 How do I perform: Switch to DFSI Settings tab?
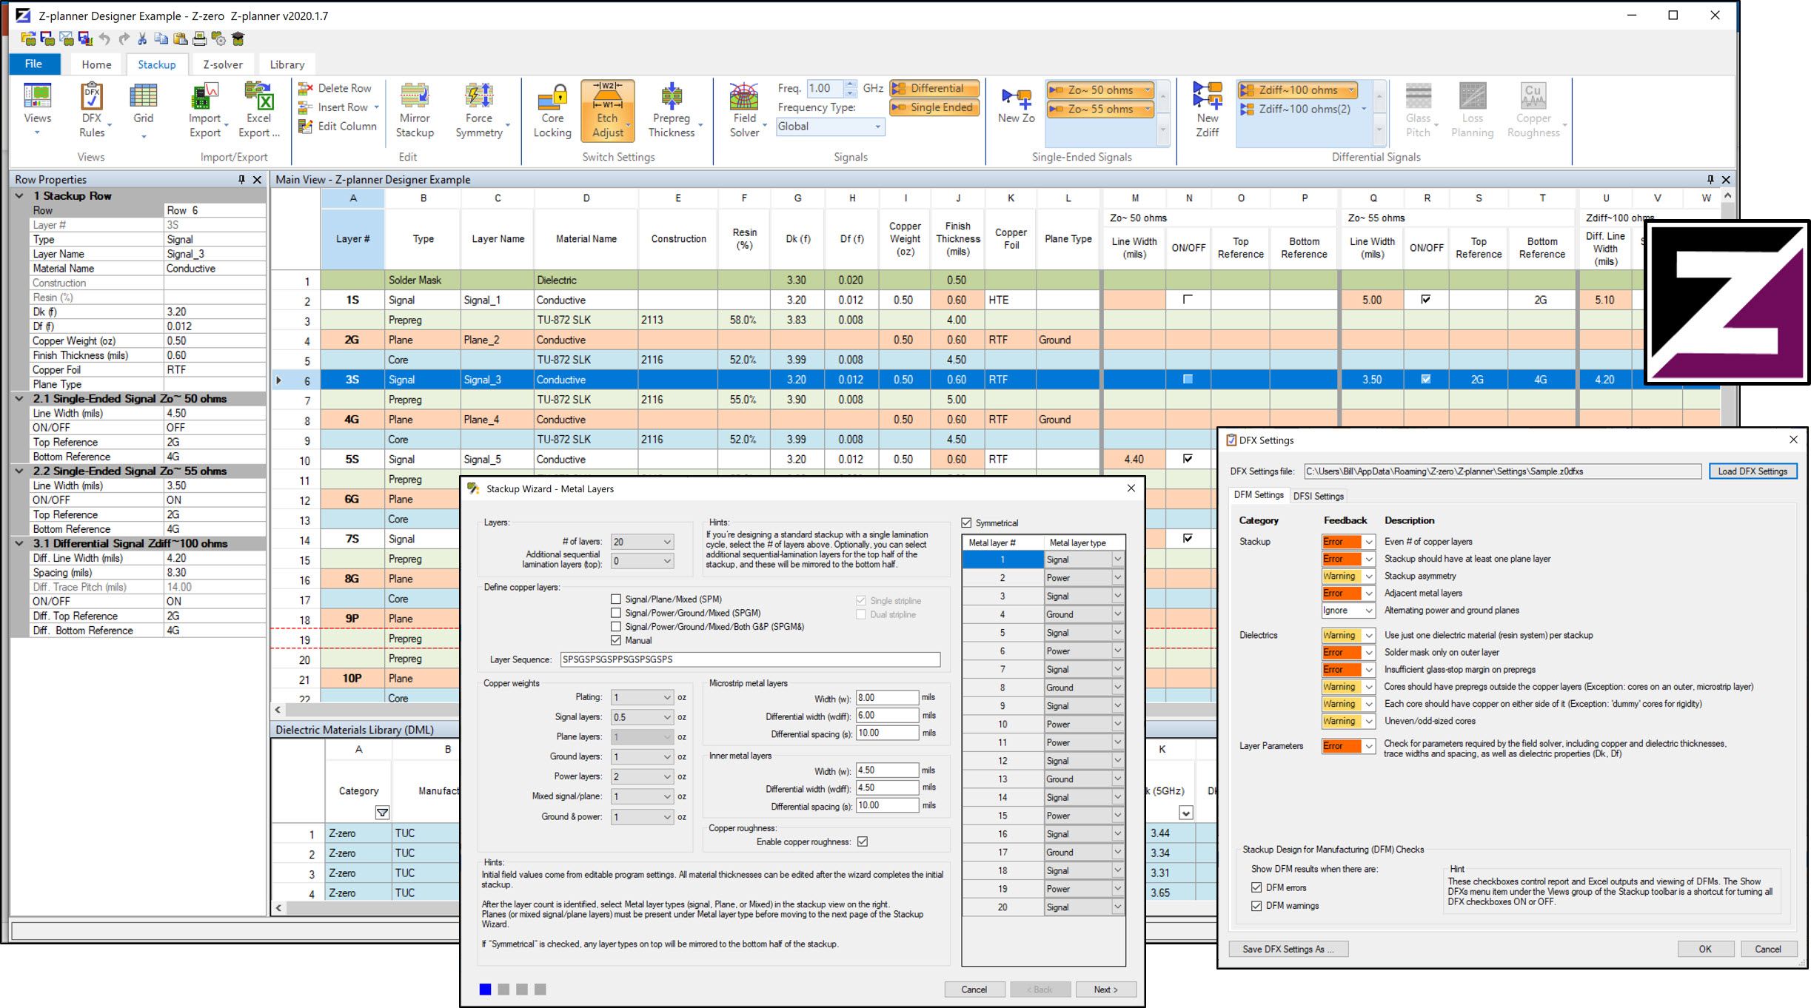point(1318,496)
